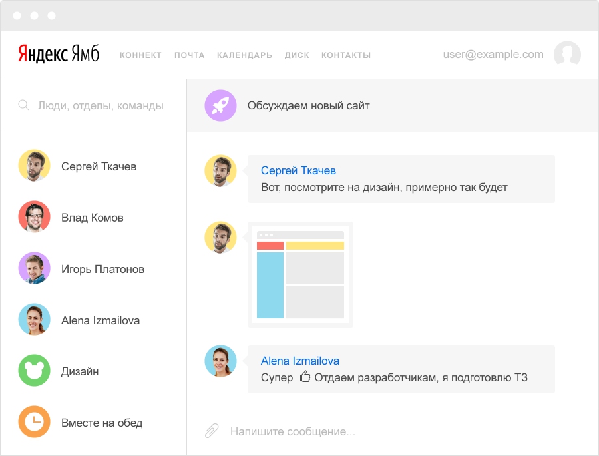Click Игорь Платонов's purple avatar
This screenshot has width=599, height=456.
(34, 269)
